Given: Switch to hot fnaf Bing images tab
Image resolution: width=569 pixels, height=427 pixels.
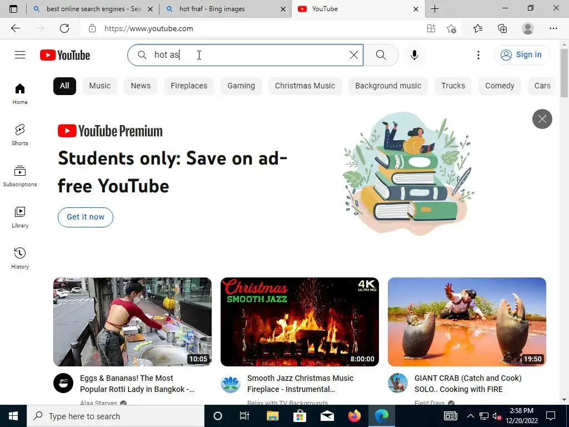Looking at the screenshot, I should 225,9.
